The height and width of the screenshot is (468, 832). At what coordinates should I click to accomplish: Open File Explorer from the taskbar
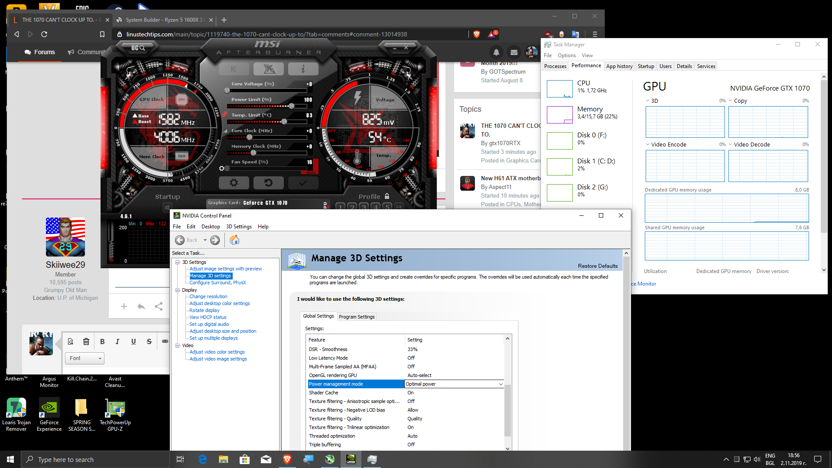click(223, 459)
